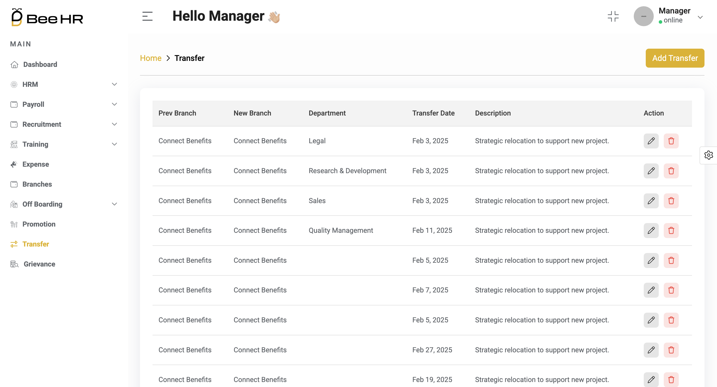The height and width of the screenshot is (387, 717).
Task: Delete the Feb 27, 2025 transfer record
Action: coord(671,350)
